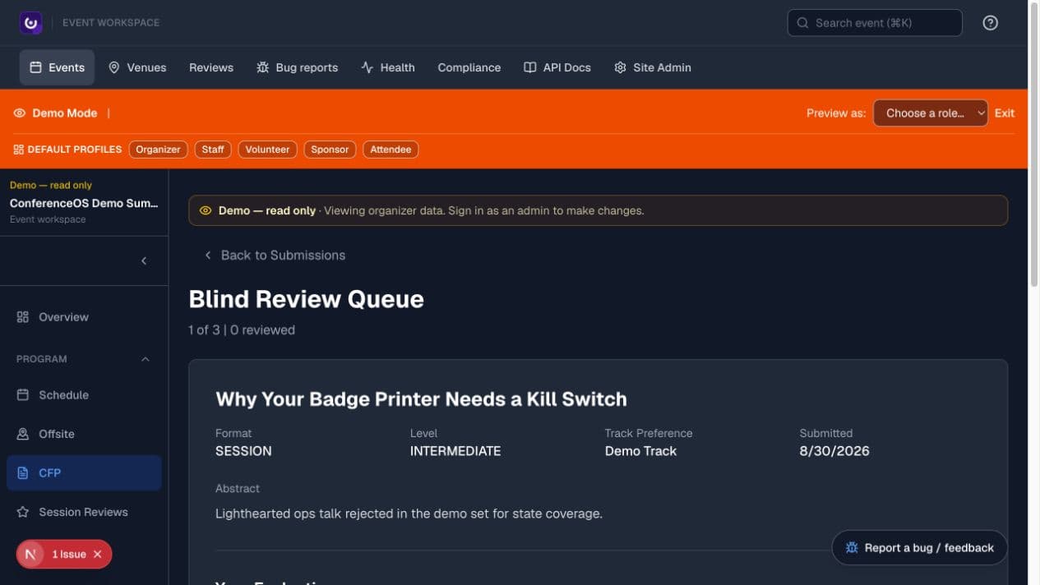Open Overview in the sidebar
1040x585 pixels.
click(x=84, y=317)
